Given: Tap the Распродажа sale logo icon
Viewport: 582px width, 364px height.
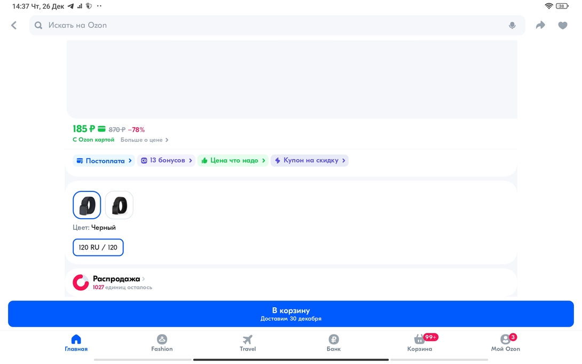Looking at the screenshot, I should coord(81,282).
